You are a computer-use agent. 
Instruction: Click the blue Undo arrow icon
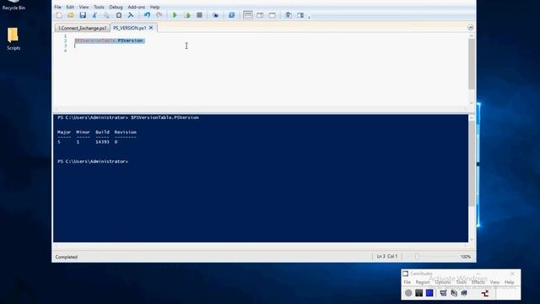pyautogui.click(x=147, y=15)
